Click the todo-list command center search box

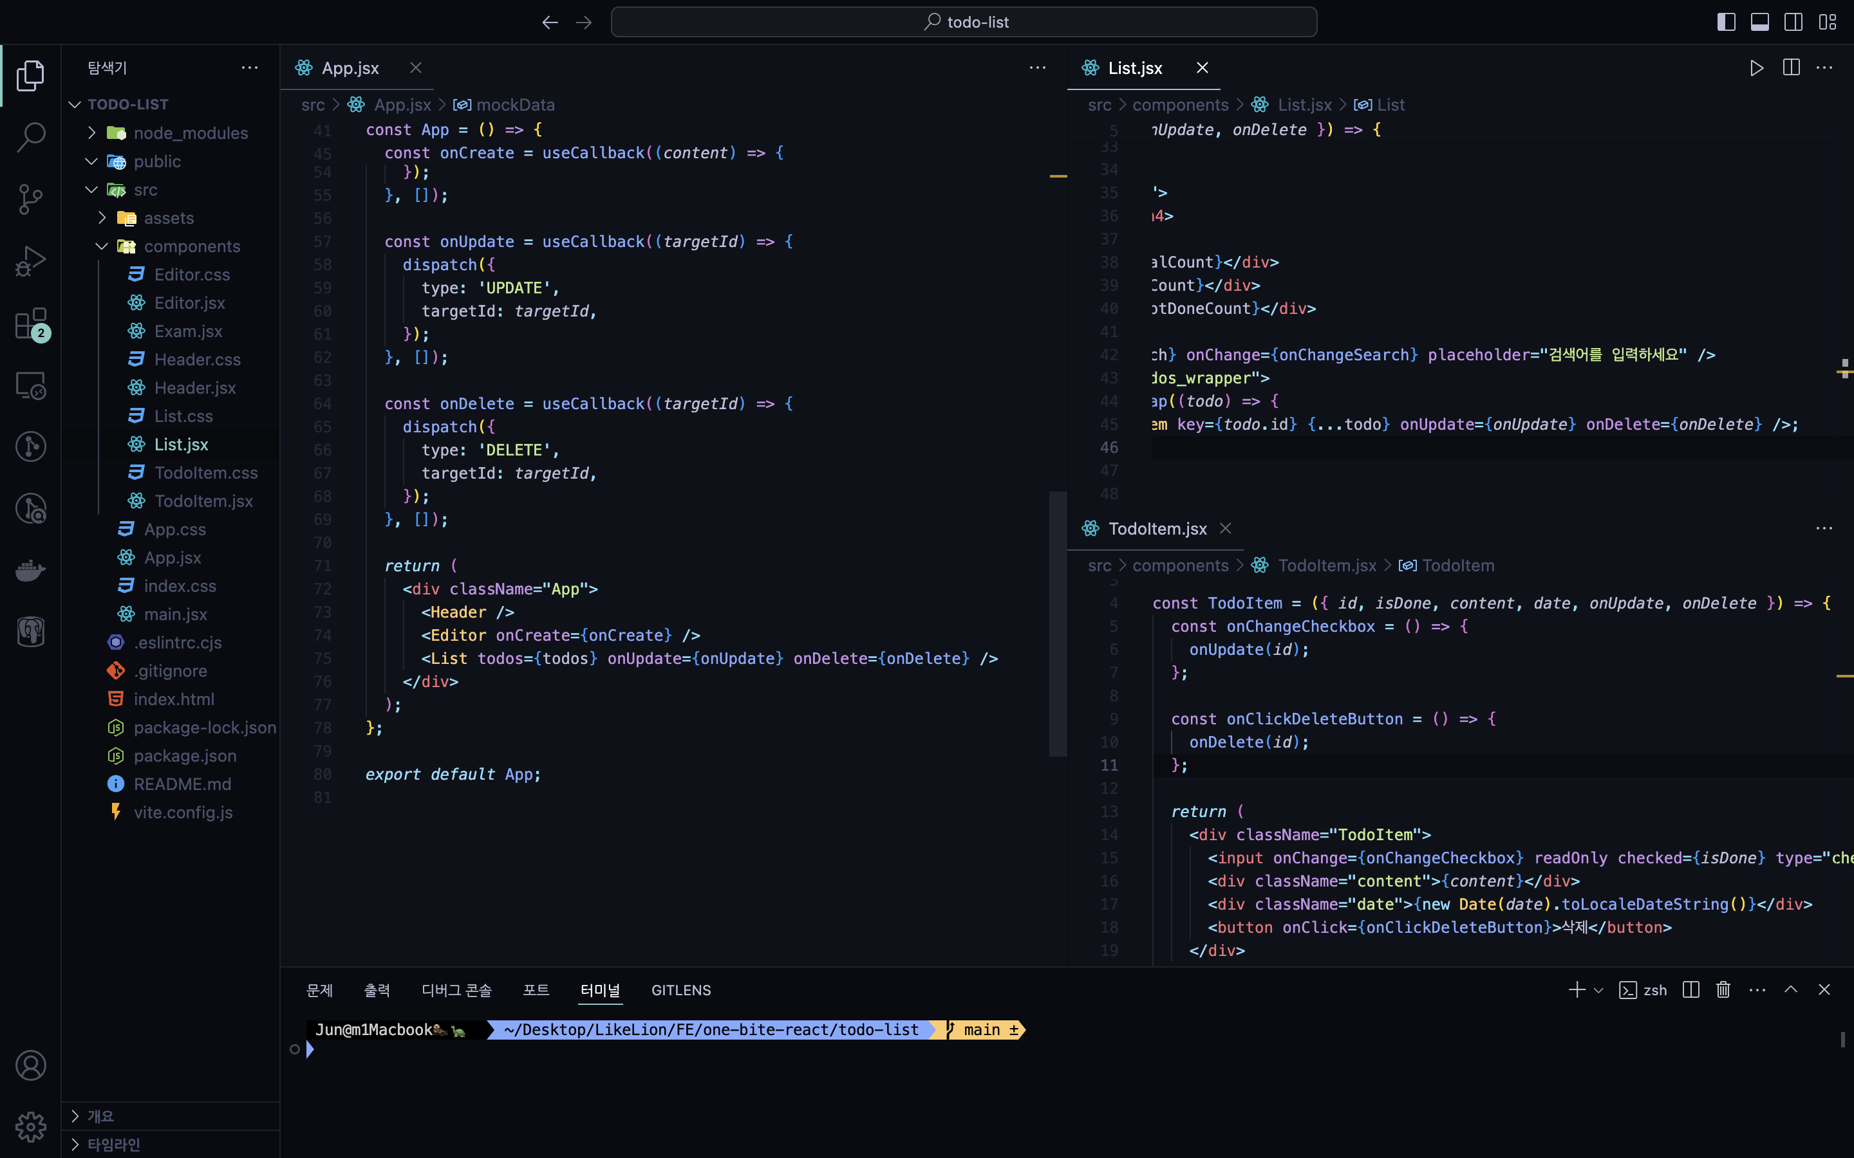point(964,23)
